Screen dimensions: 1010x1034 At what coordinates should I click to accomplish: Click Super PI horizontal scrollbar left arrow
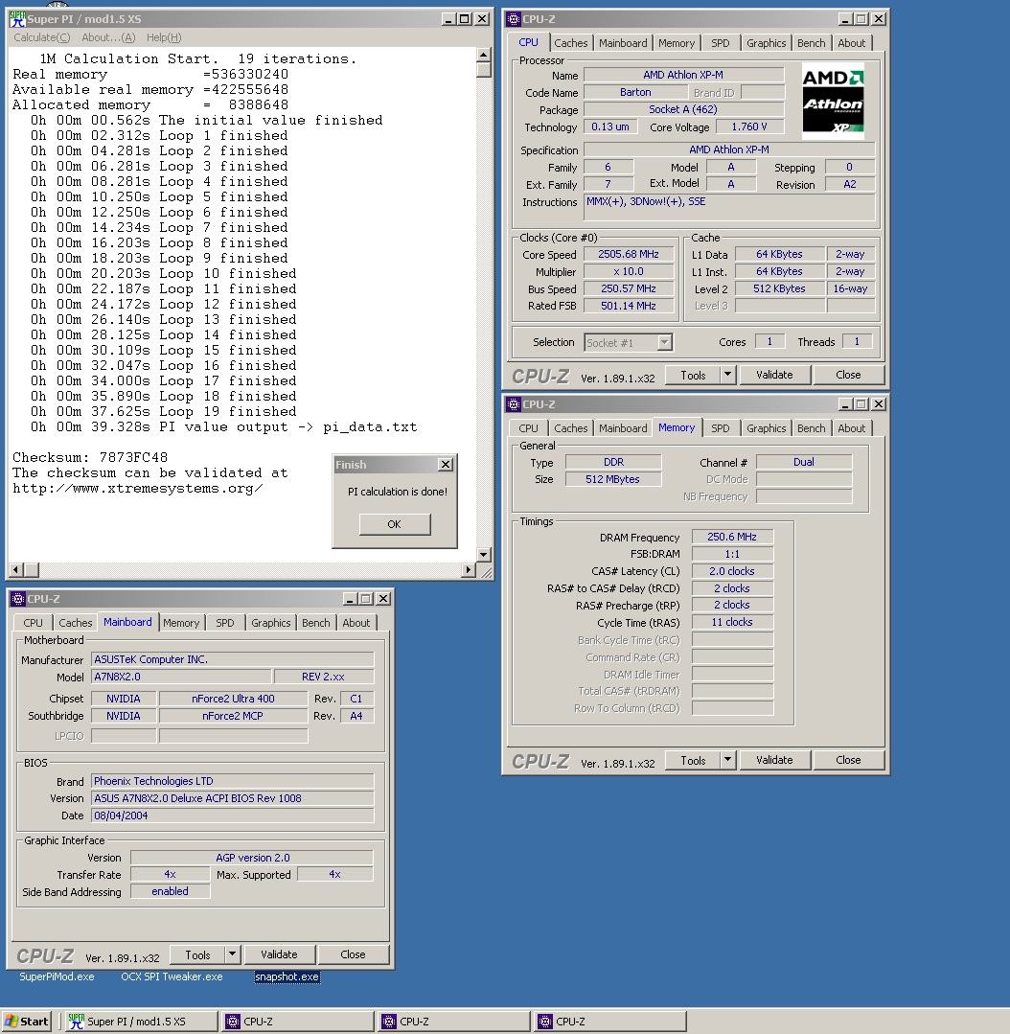pos(16,570)
